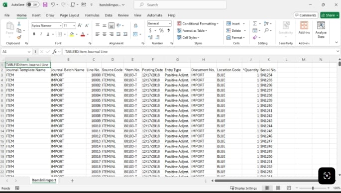
Task: Align text right in cell
Action: 112,34
